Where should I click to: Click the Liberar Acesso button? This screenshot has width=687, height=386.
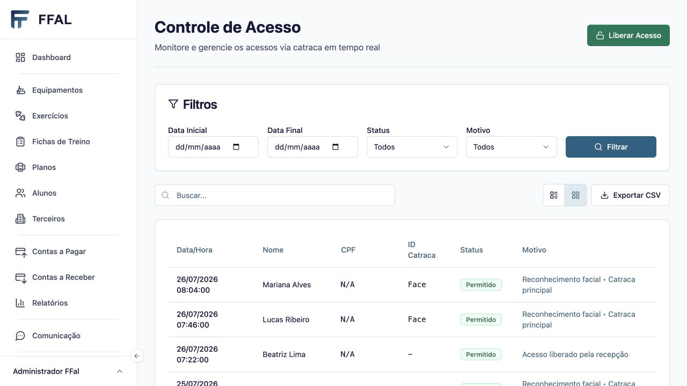(628, 35)
